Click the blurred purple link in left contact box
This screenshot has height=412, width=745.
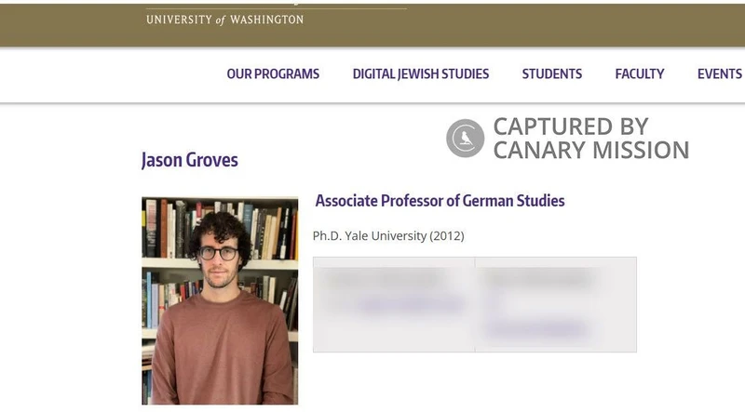click(408, 303)
